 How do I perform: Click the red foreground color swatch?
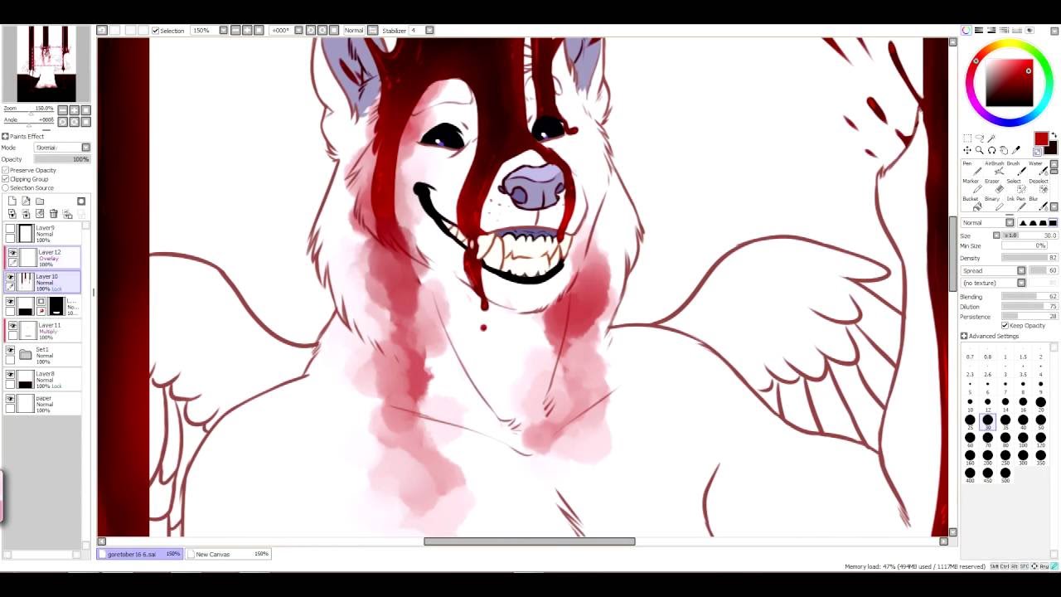point(1041,139)
